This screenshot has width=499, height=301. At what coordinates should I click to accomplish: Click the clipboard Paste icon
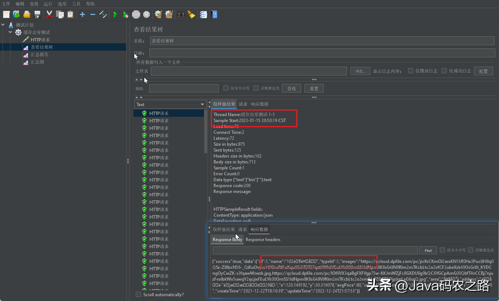[x=70, y=14]
